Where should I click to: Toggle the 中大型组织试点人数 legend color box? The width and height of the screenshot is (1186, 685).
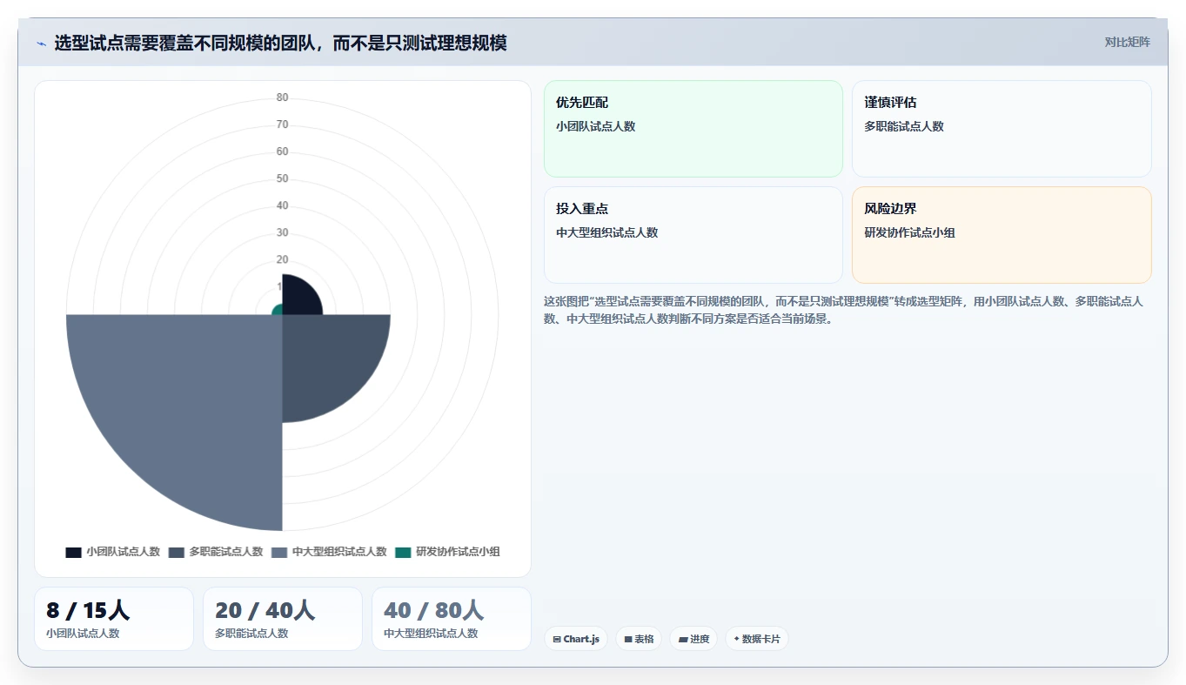279,552
